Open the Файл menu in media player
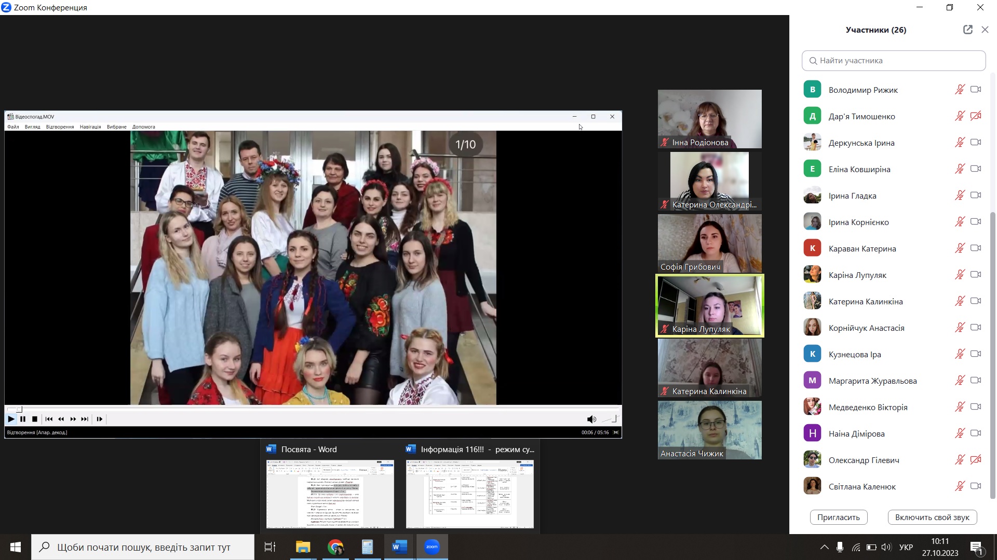Screen dimensions: 997x560 (x=13, y=127)
